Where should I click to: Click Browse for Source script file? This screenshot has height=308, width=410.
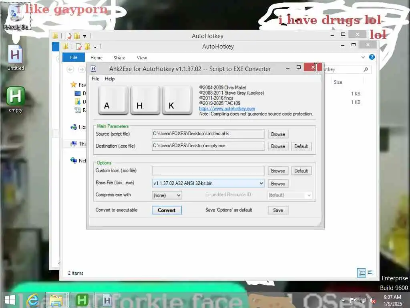[x=278, y=134]
